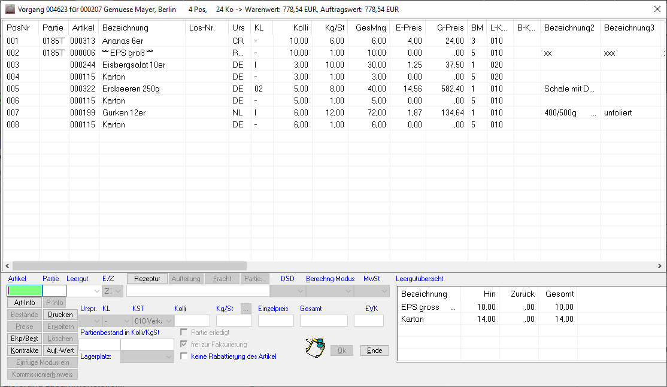Click the Einzelpreis input field
This screenshot has width=667, height=387.
276,320
